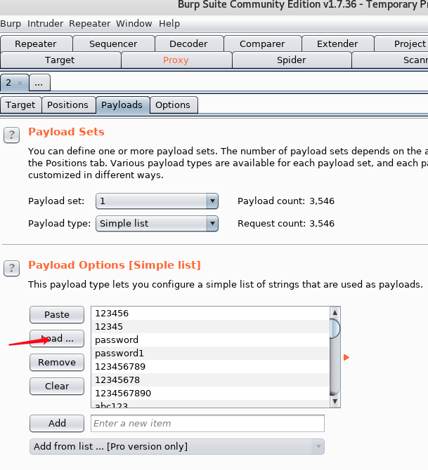Click payload list scrollbar down arrow
The image size is (428, 470).
[x=335, y=401]
